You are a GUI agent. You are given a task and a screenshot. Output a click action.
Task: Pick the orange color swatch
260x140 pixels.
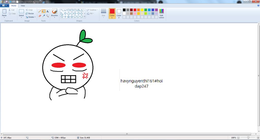pos(138,10)
